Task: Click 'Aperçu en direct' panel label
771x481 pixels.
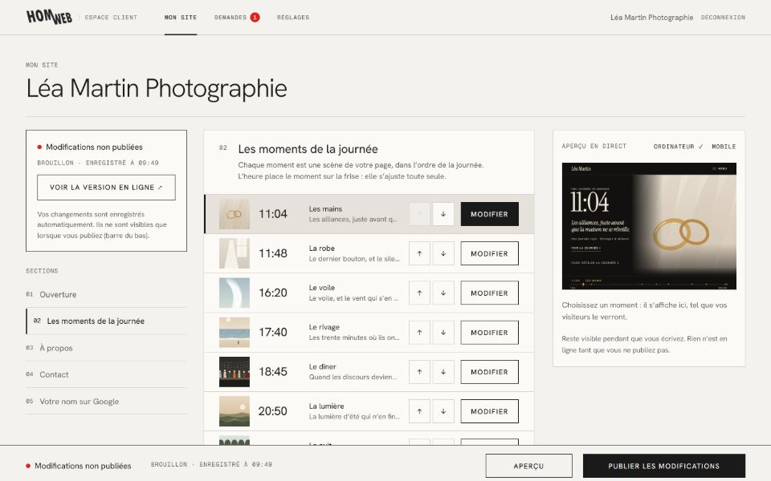Action: pyautogui.click(x=594, y=146)
